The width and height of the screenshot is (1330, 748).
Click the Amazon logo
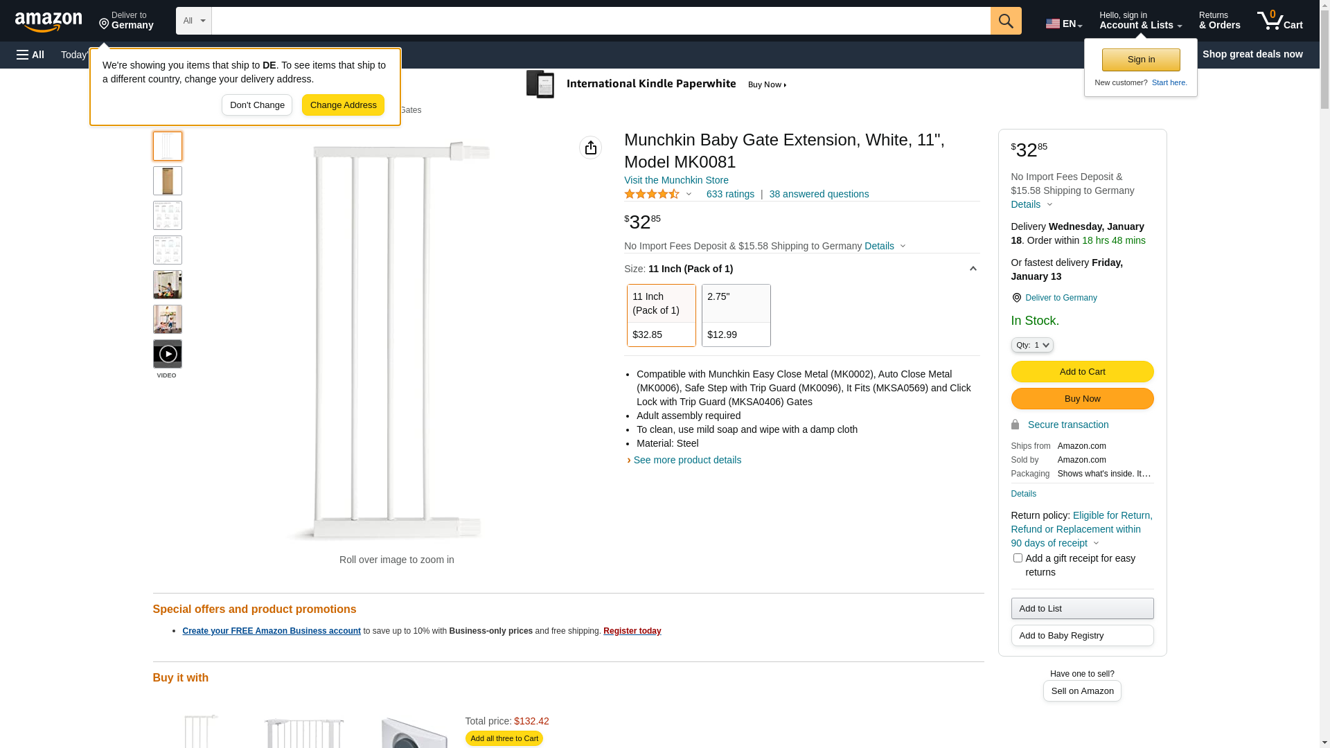[x=48, y=22]
